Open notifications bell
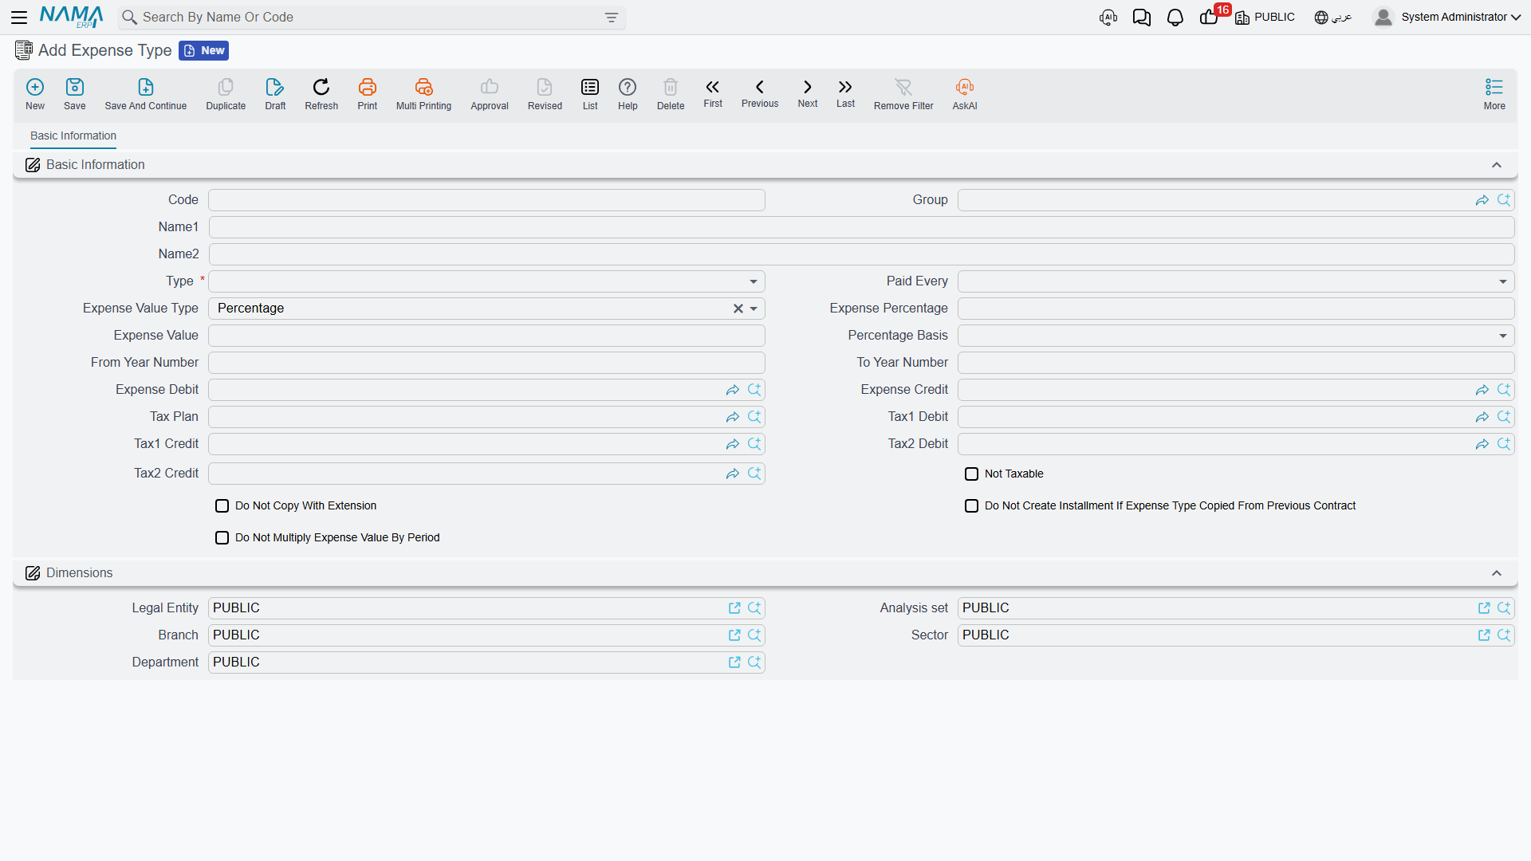The height and width of the screenshot is (861, 1531). [1175, 18]
